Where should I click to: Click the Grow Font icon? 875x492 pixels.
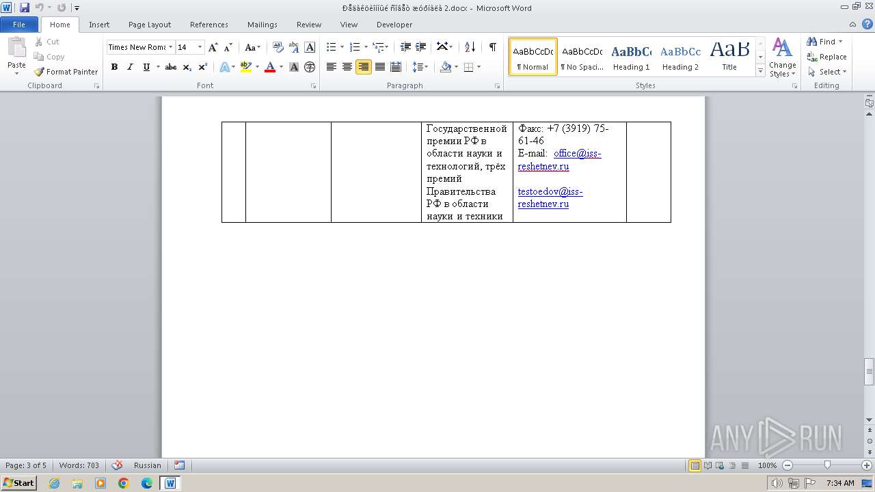(x=213, y=47)
